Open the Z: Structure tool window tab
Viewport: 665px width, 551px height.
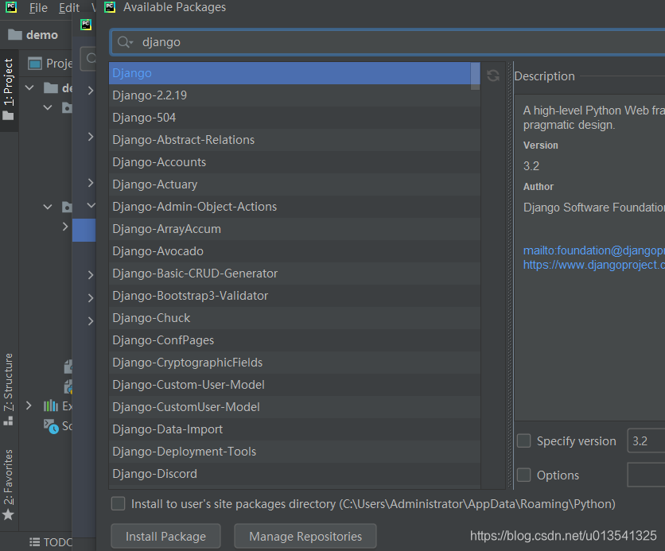click(x=9, y=388)
